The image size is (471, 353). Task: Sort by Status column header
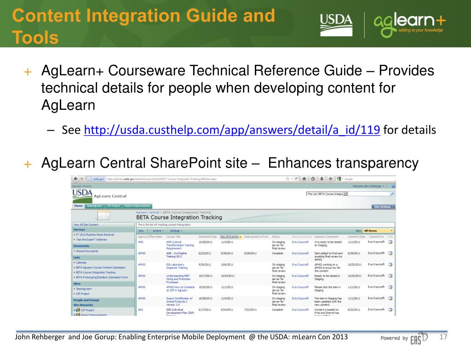click(276, 237)
